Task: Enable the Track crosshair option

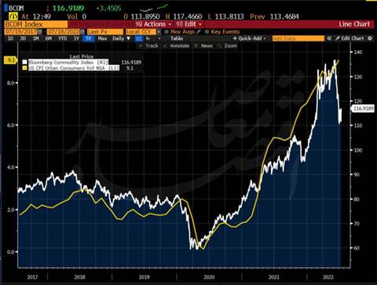Action: pyautogui.click(x=148, y=46)
